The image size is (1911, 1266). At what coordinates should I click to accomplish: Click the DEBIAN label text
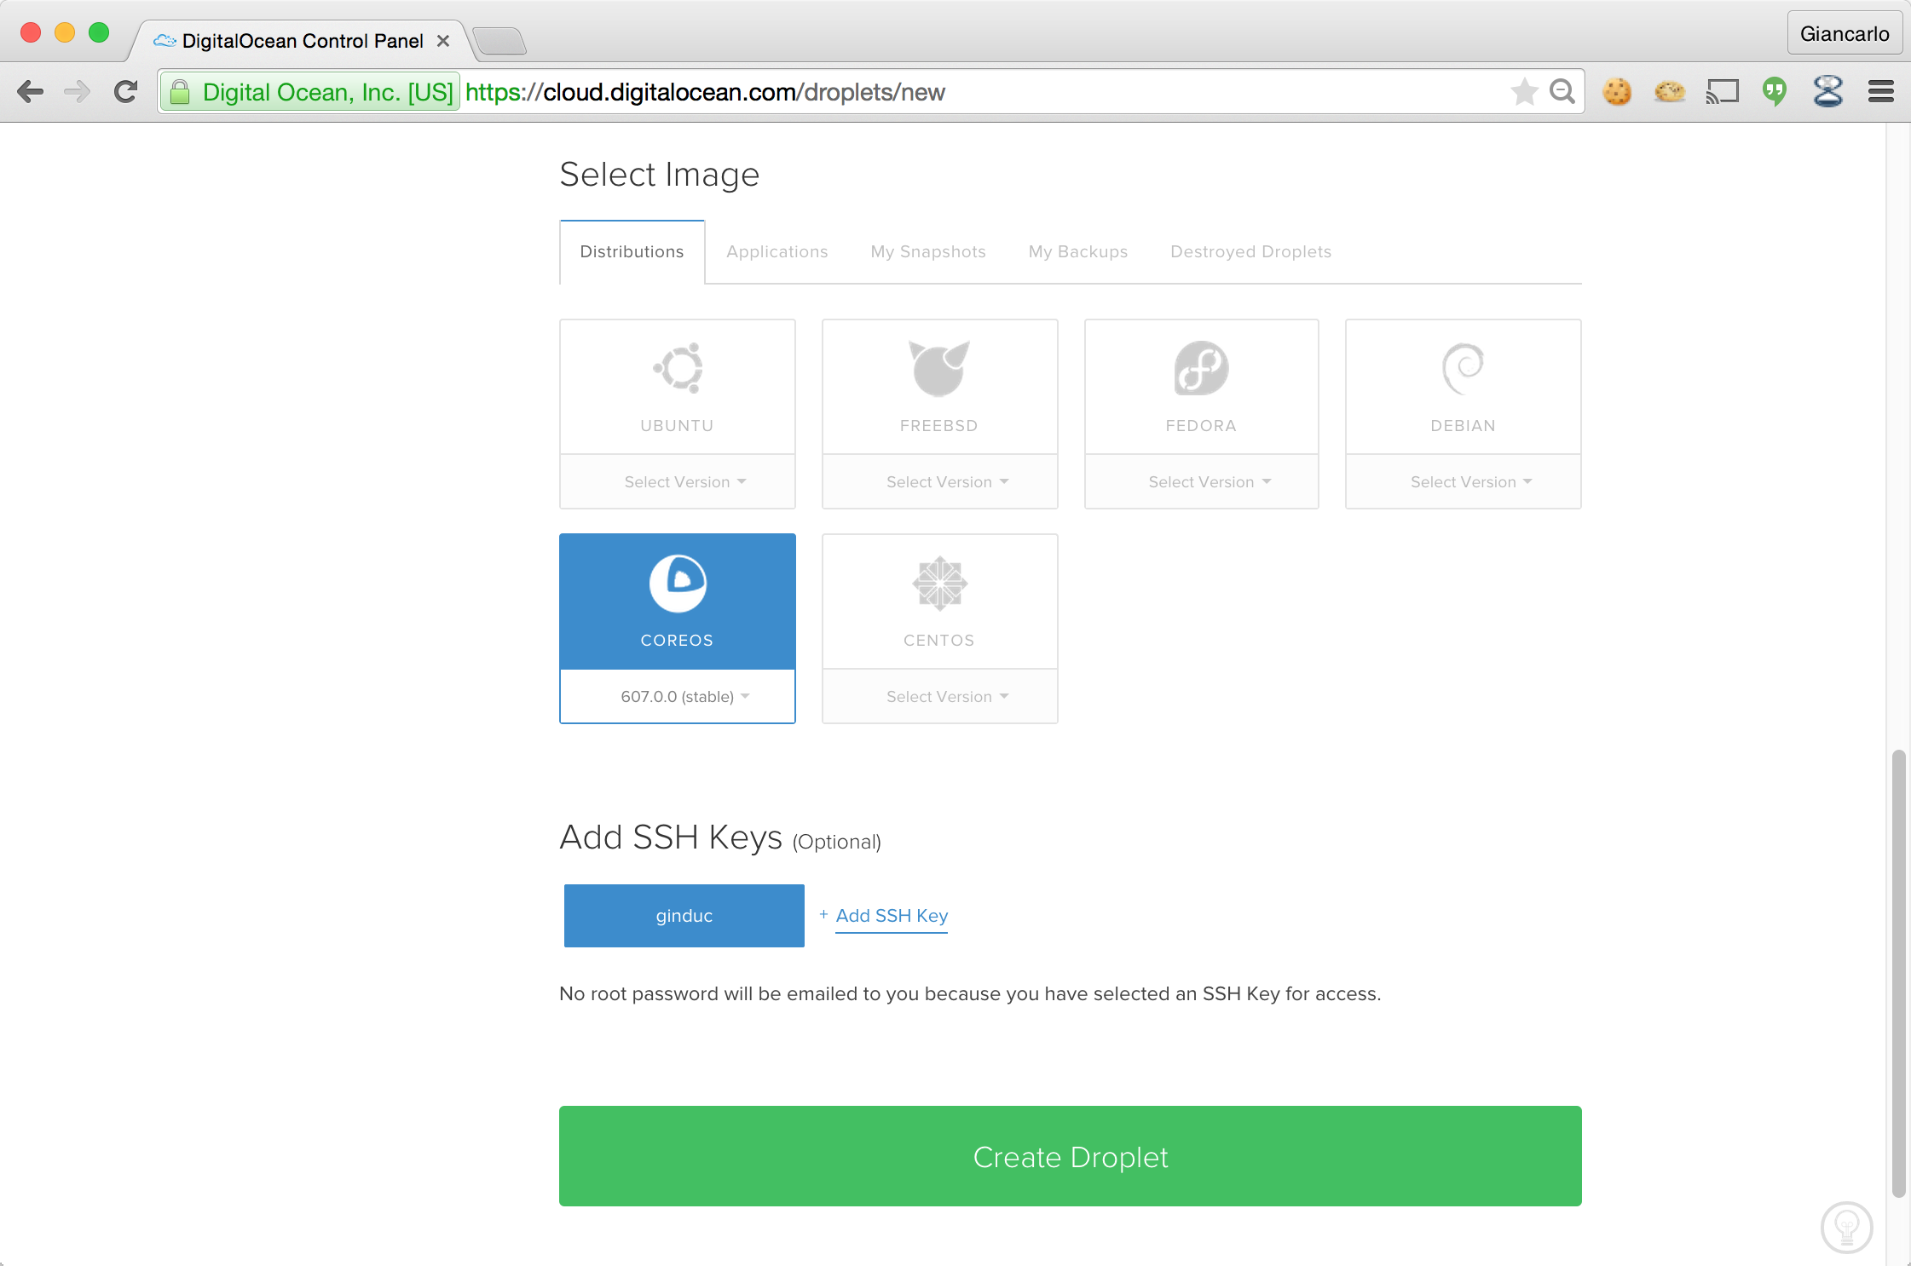point(1463,426)
